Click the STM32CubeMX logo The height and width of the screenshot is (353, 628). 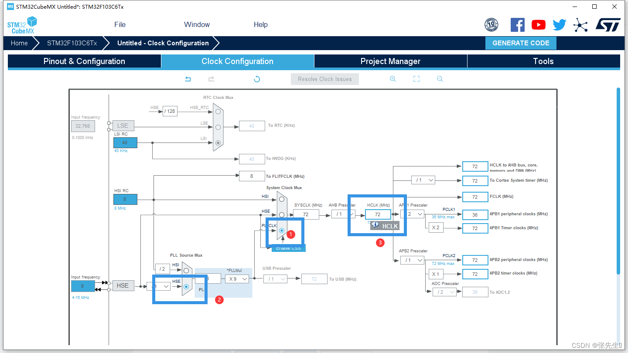click(22, 25)
